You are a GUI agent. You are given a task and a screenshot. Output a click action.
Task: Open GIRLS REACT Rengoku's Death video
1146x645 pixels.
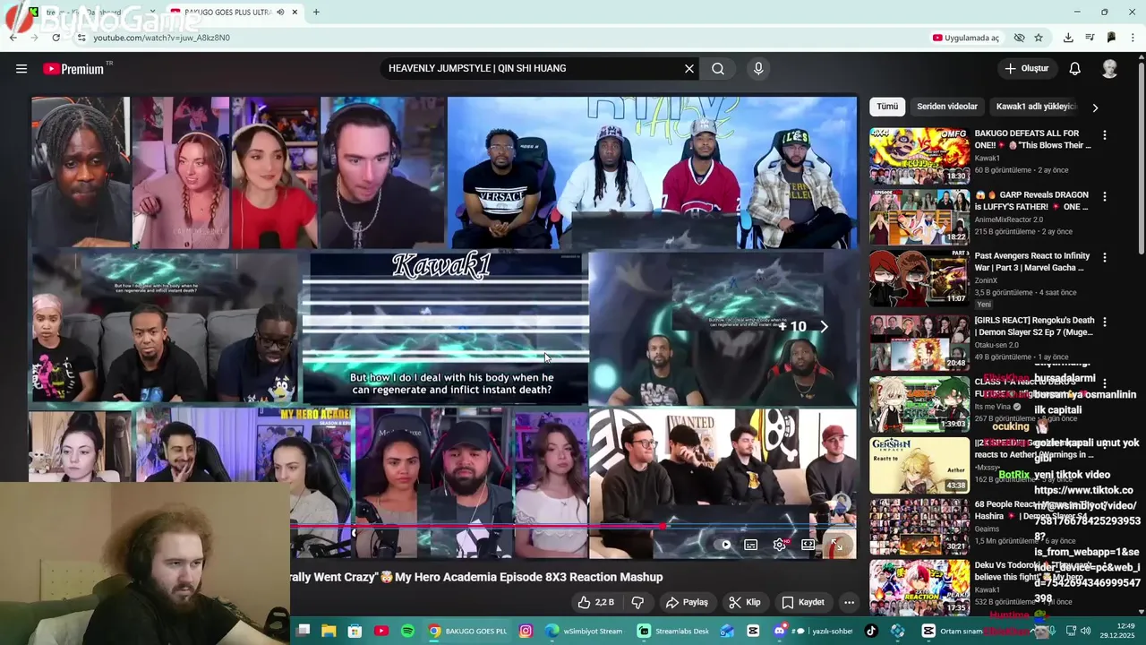1034,326
